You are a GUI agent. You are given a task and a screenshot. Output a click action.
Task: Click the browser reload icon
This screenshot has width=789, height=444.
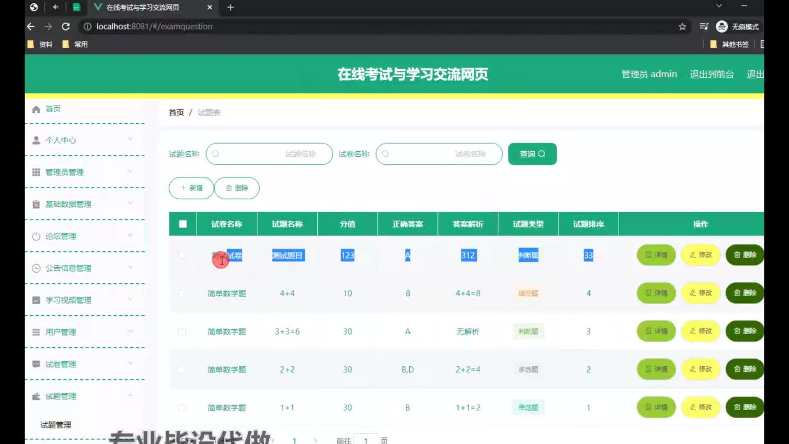[x=66, y=27]
